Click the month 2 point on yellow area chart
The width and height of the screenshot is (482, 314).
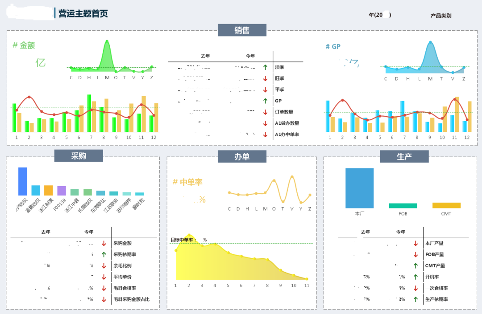click(x=189, y=235)
